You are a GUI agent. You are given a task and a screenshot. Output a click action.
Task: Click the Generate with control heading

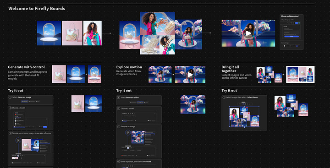pos(26,67)
